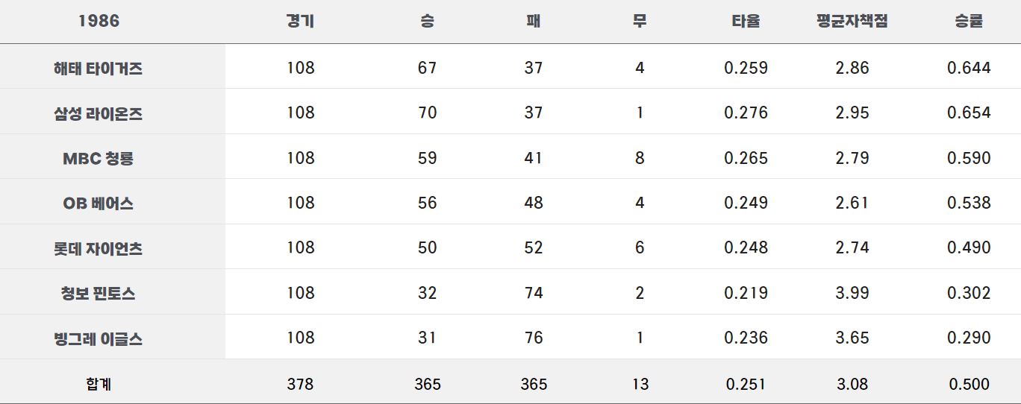Select the OB 베어스 team name
Image resolution: width=1021 pixels, height=404 pixels.
tap(99, 203)
